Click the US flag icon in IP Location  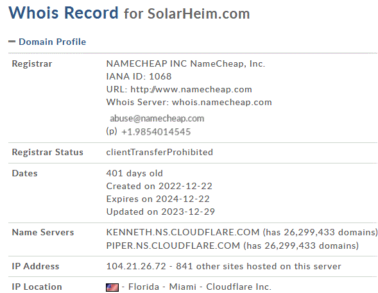112,287
